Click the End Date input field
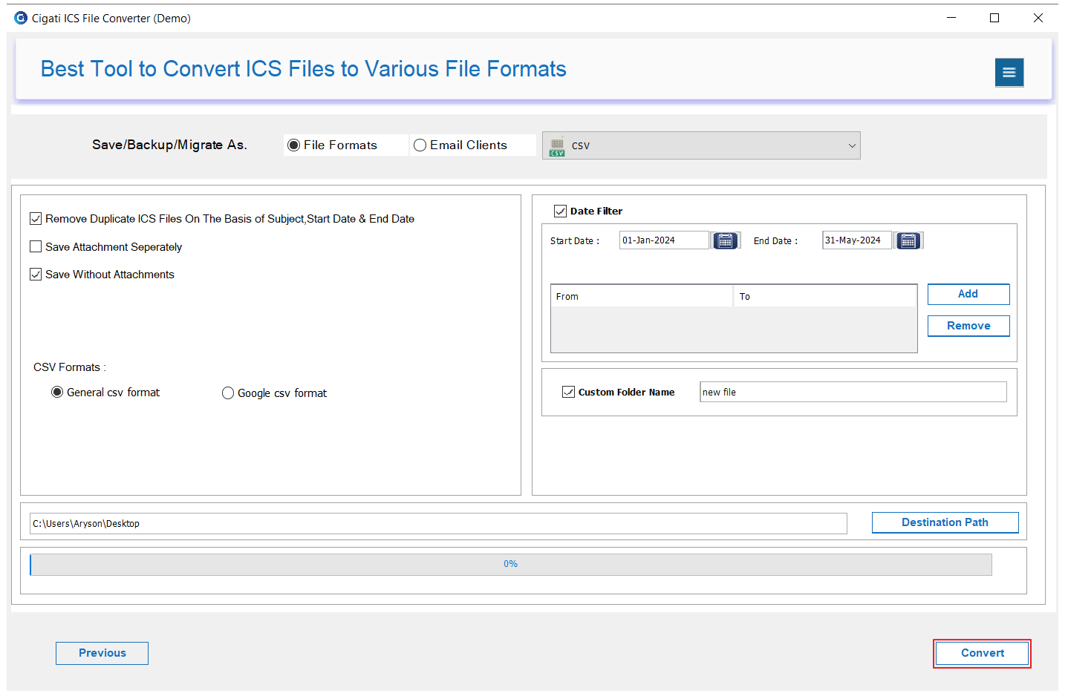The width and height of the screenshot is (1068, 699). point(856,240)
